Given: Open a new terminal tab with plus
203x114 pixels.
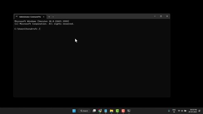Looking at the screenshot, I should pyautogui.click(x=49, y=17).
